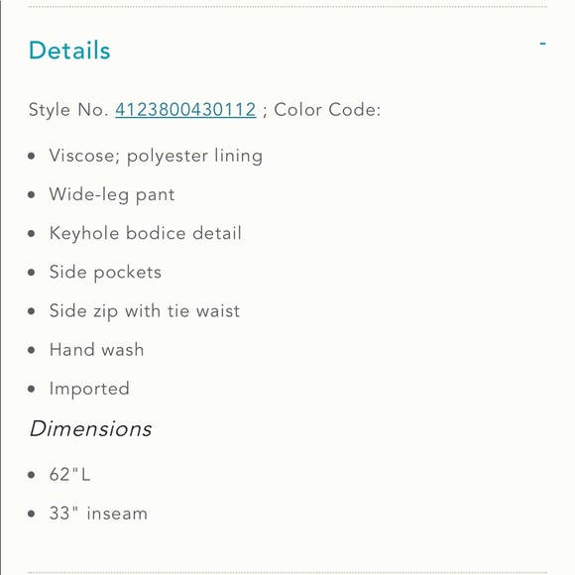
Task: Click the italic Dimensions subheading
Action: coord(90,428)
